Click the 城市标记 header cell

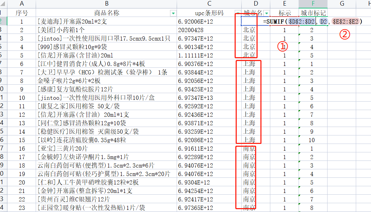pyautogui.click(x=313, y=13)
